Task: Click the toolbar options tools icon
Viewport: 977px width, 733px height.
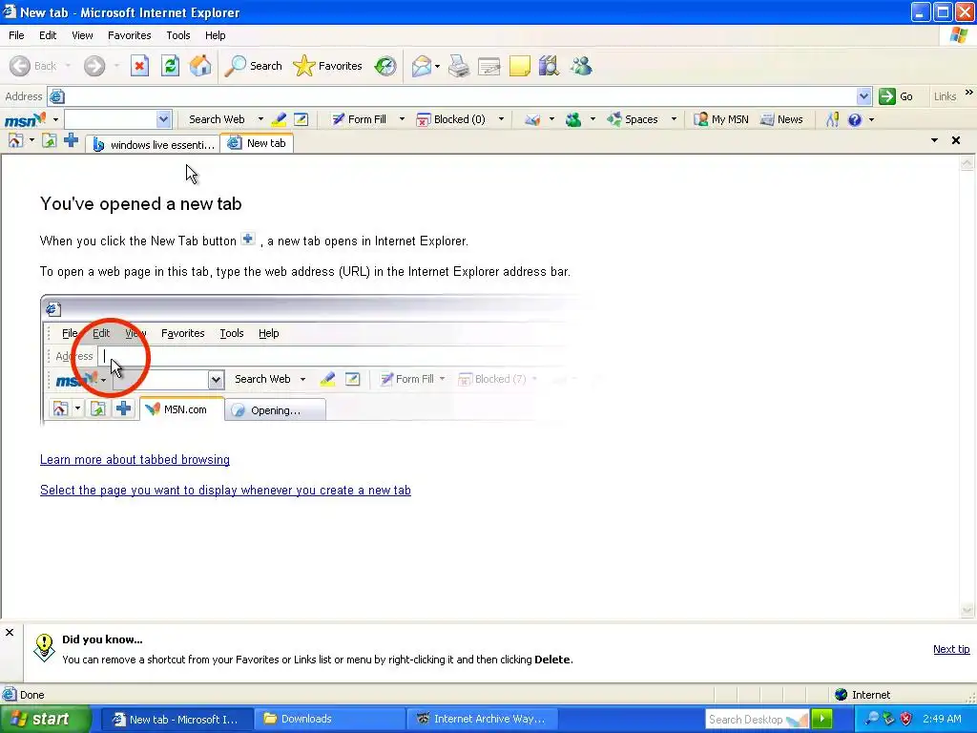Action: pos(832,119)
